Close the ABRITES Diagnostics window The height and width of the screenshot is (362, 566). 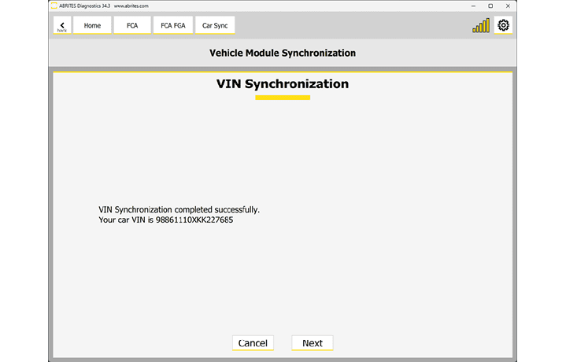pyautogui.click(x=510, y=6)
